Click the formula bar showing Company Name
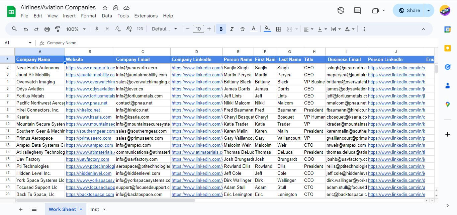The image size is (457, 215). pos(241,43)
